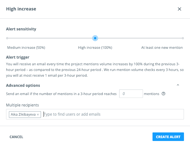Cancel the alert creation
The image size is (190, 147).
(16, 137)
